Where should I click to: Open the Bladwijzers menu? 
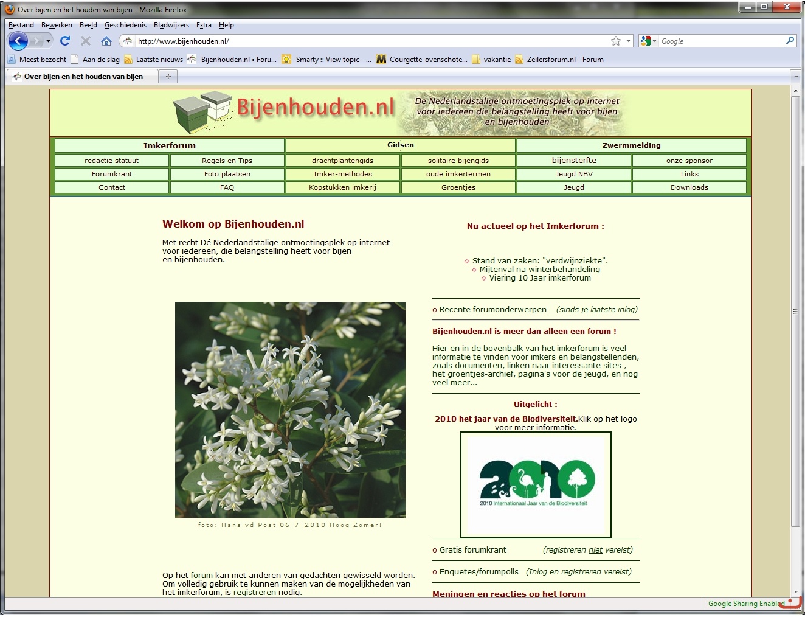pyautogui.click(x=171, y=25)
